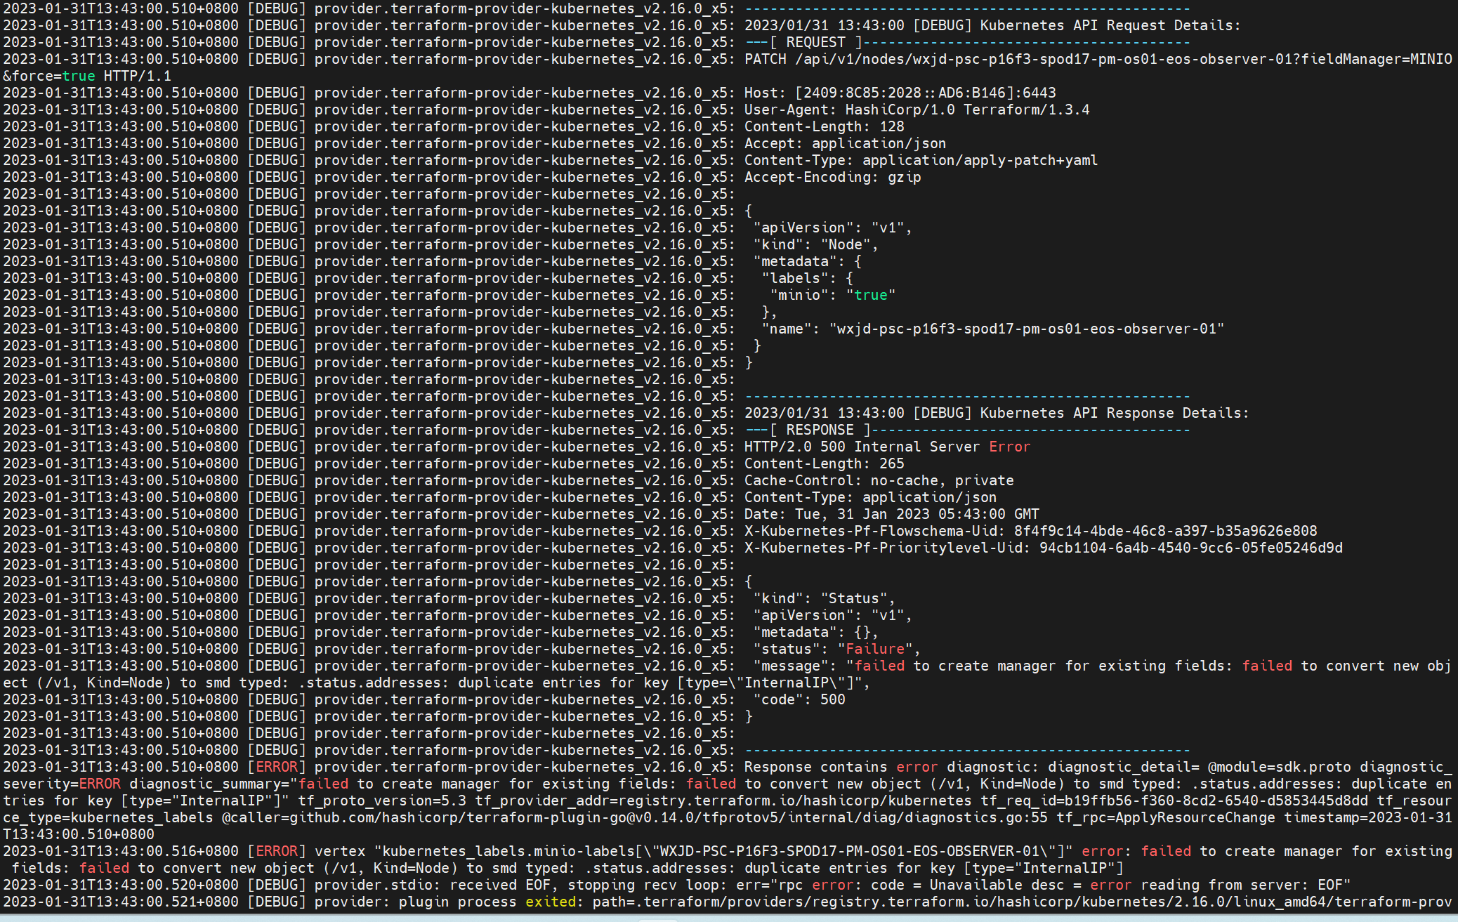Click the Cache-Control no-cache, private text
This screenshot has height=922, width=1458.
click(941, 480)
